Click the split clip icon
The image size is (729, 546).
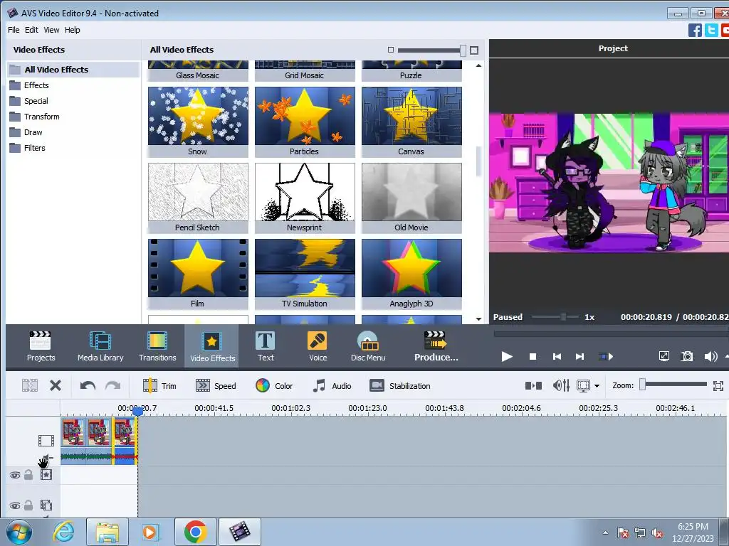[x=30, y=385]
